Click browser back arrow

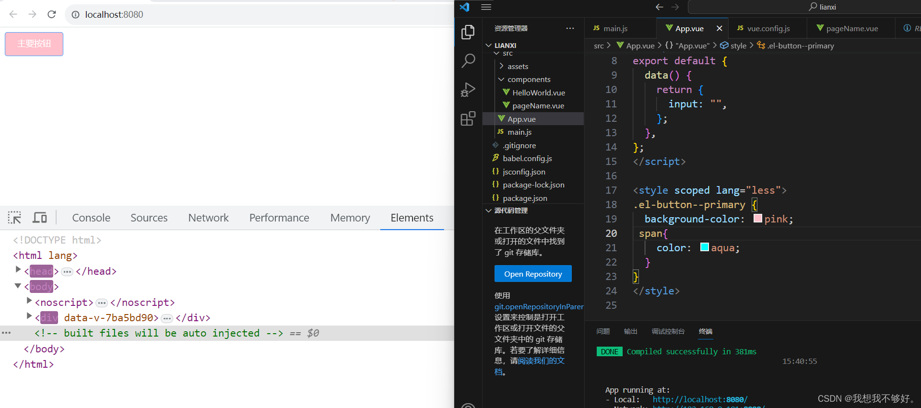point(13,14)
